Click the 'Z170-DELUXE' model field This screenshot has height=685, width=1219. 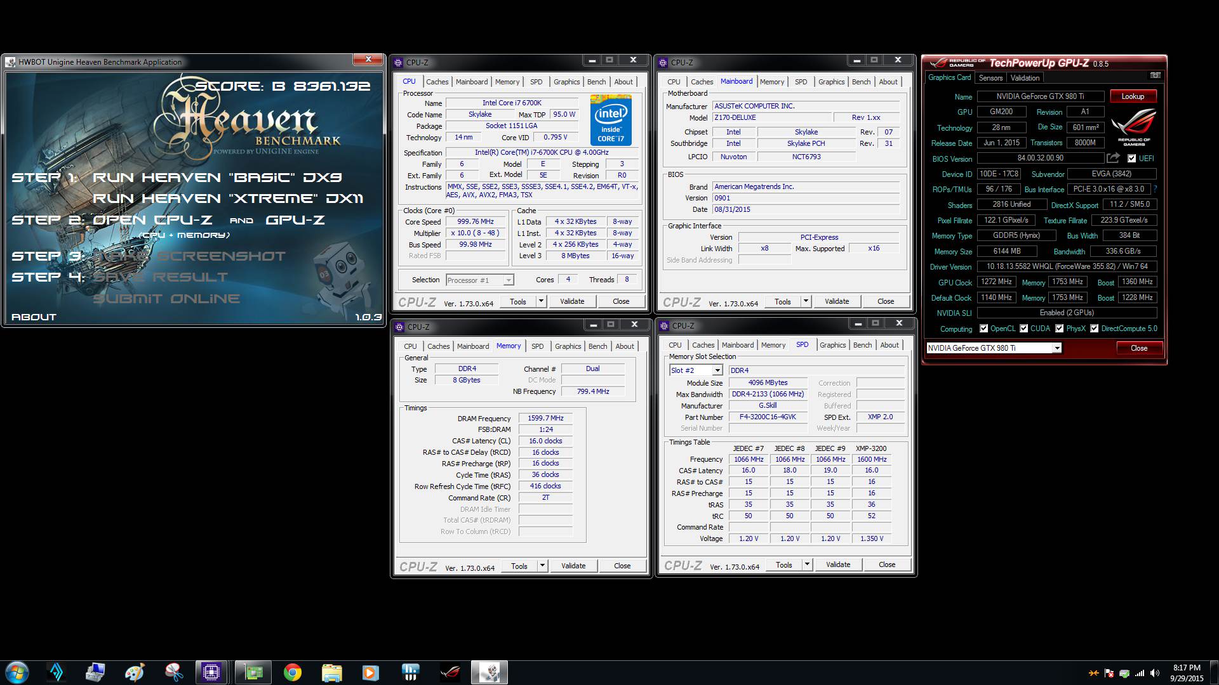click(x=771, y=117)
